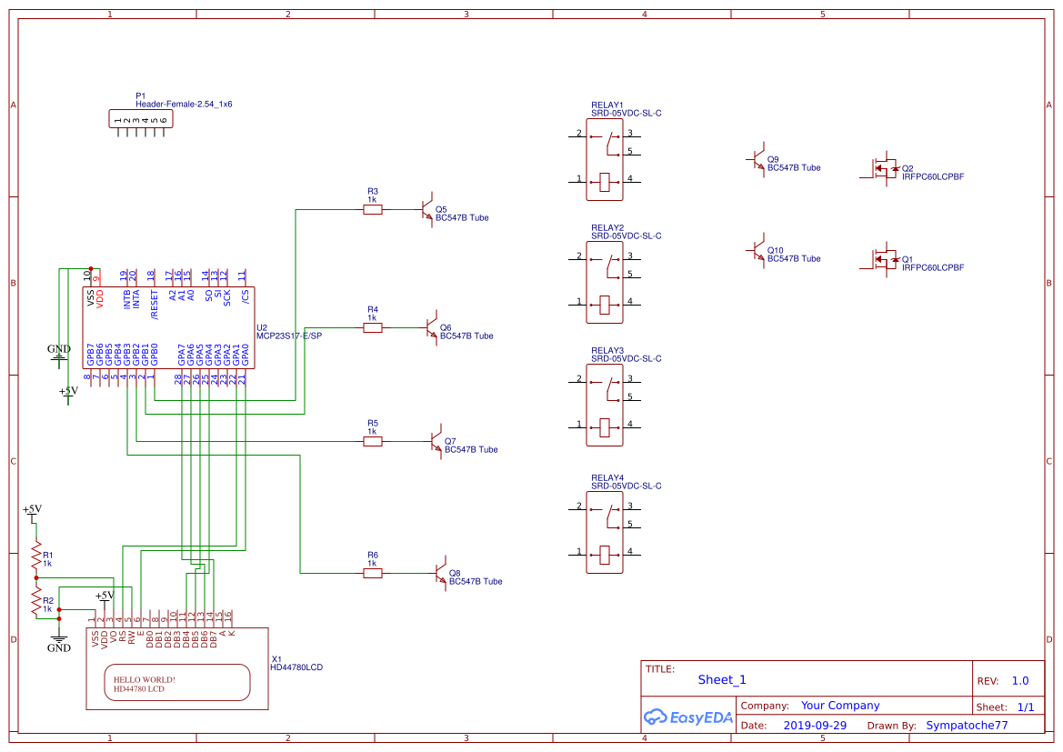Screen dimensions: 1063x752
Task: Click the Your Company text field
Action: coord(840,706)
